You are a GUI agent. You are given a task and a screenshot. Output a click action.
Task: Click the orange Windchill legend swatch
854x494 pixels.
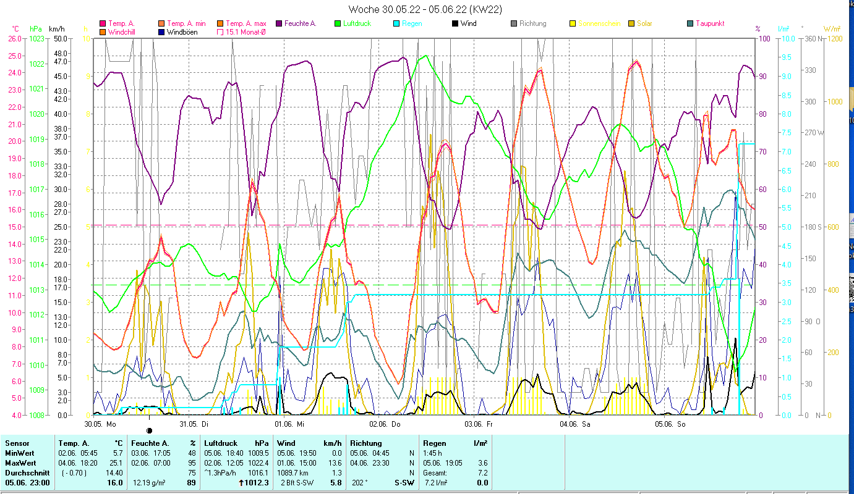click(x=103, y=31)
